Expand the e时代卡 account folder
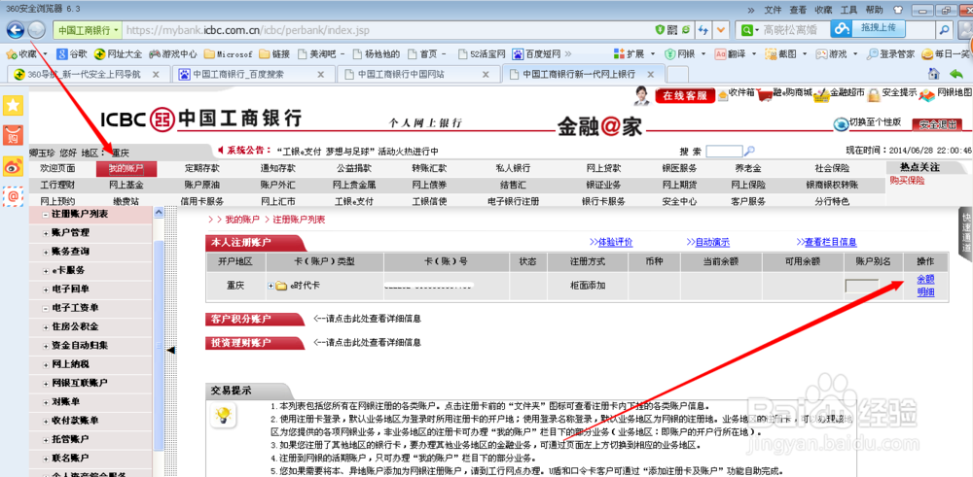 click(270, 286)
